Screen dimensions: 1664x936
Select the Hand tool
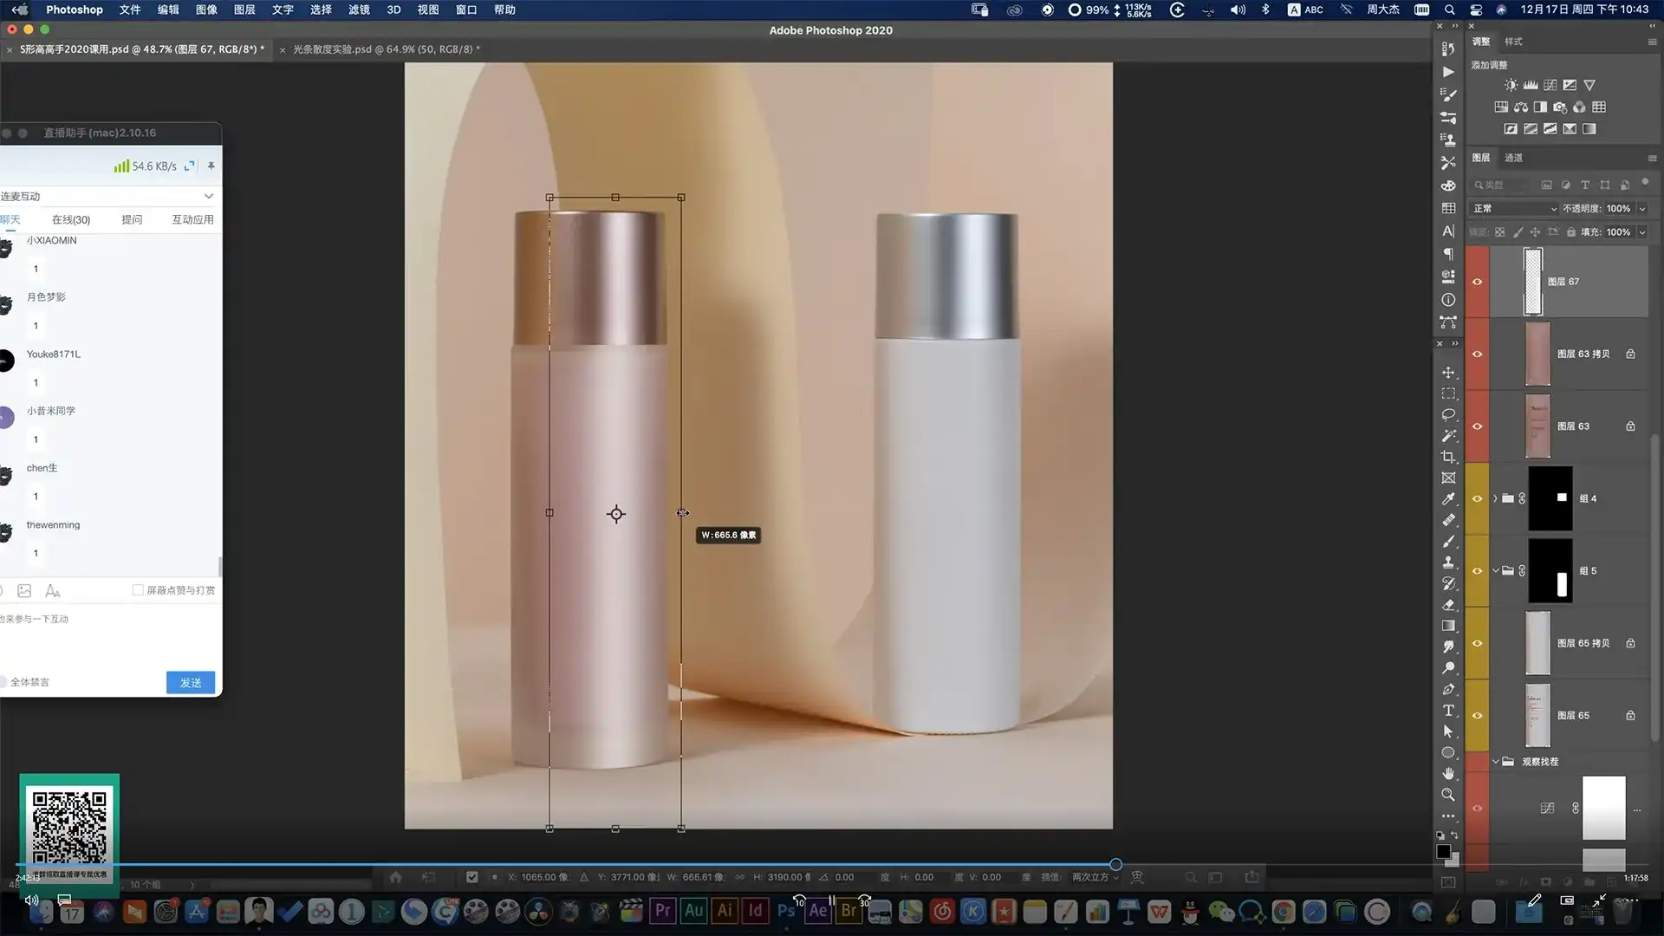click(1448, 773)
